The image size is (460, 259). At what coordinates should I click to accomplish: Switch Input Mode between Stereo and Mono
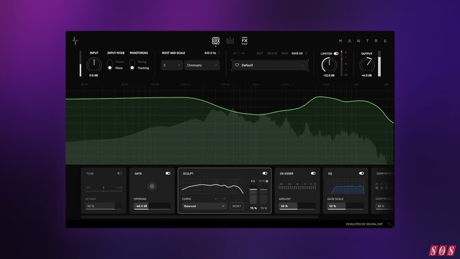click(109, 65)
